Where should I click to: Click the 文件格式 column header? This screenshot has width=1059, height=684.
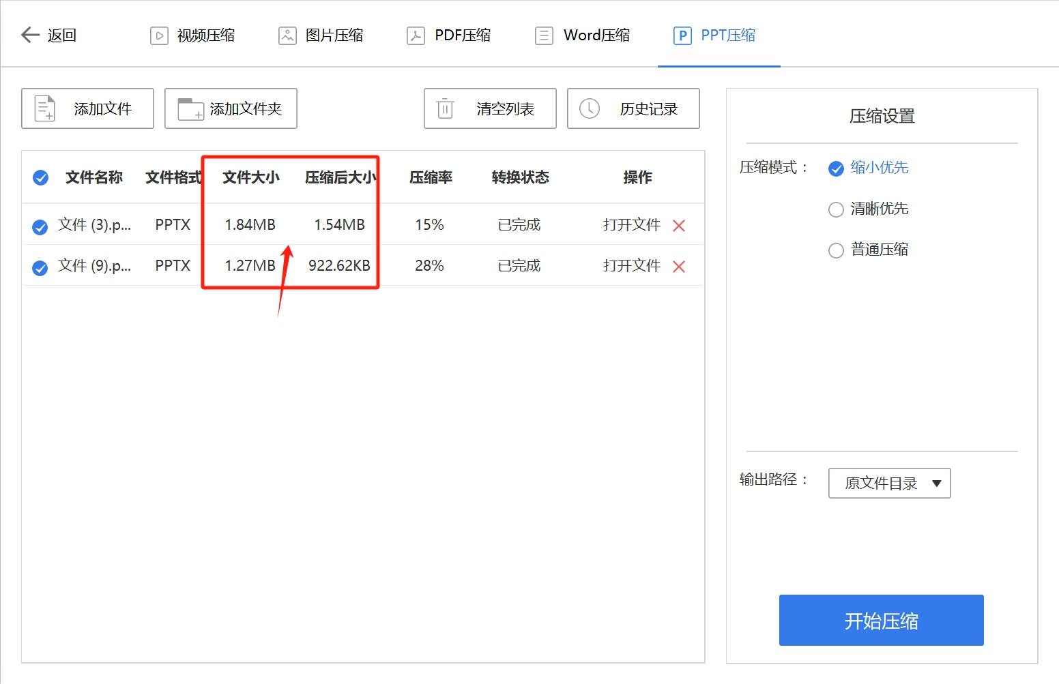tap(174, 177)
